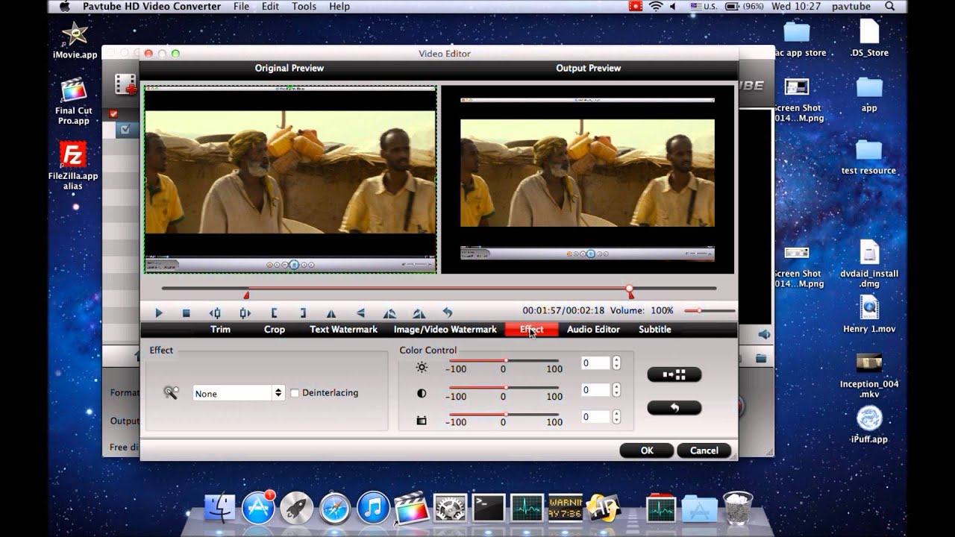Toggle the blue checkbox in the file list row

click(x=125, y=129)
